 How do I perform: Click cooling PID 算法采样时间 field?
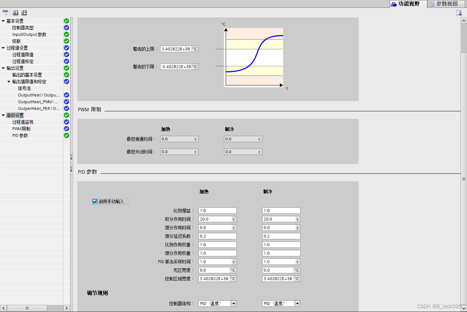click(x=281, y=262)
